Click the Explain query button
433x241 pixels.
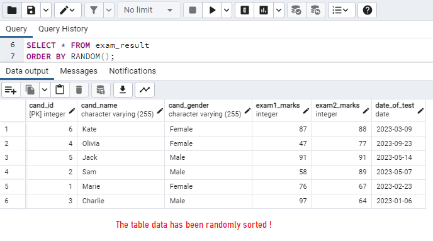point(245,10)
